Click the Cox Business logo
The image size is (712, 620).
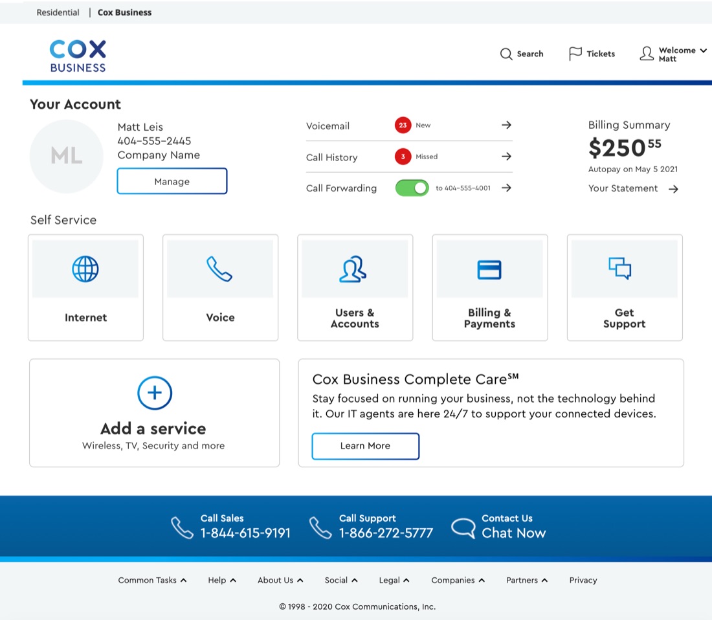[78, 56]
